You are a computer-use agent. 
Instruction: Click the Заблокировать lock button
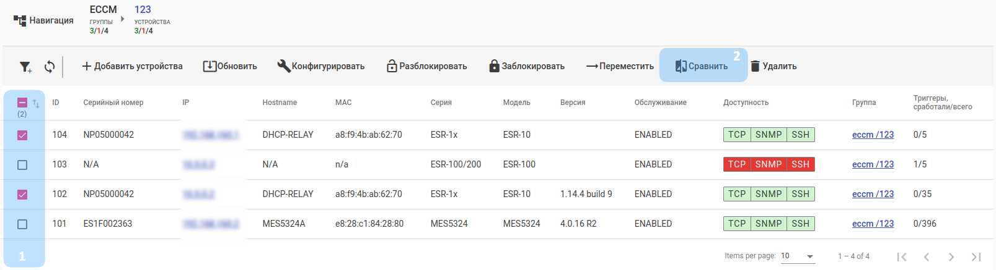click(x=527, y=66)
